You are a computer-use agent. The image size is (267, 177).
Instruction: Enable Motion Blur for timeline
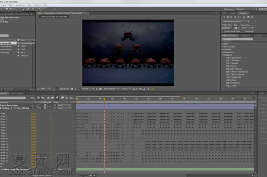point(57,98)
